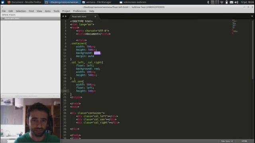Open the Xfce applications menu icon

(x=3, y=2)
